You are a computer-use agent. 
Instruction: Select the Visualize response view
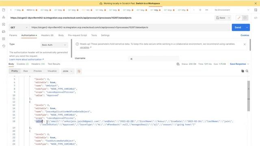[52, 71]
